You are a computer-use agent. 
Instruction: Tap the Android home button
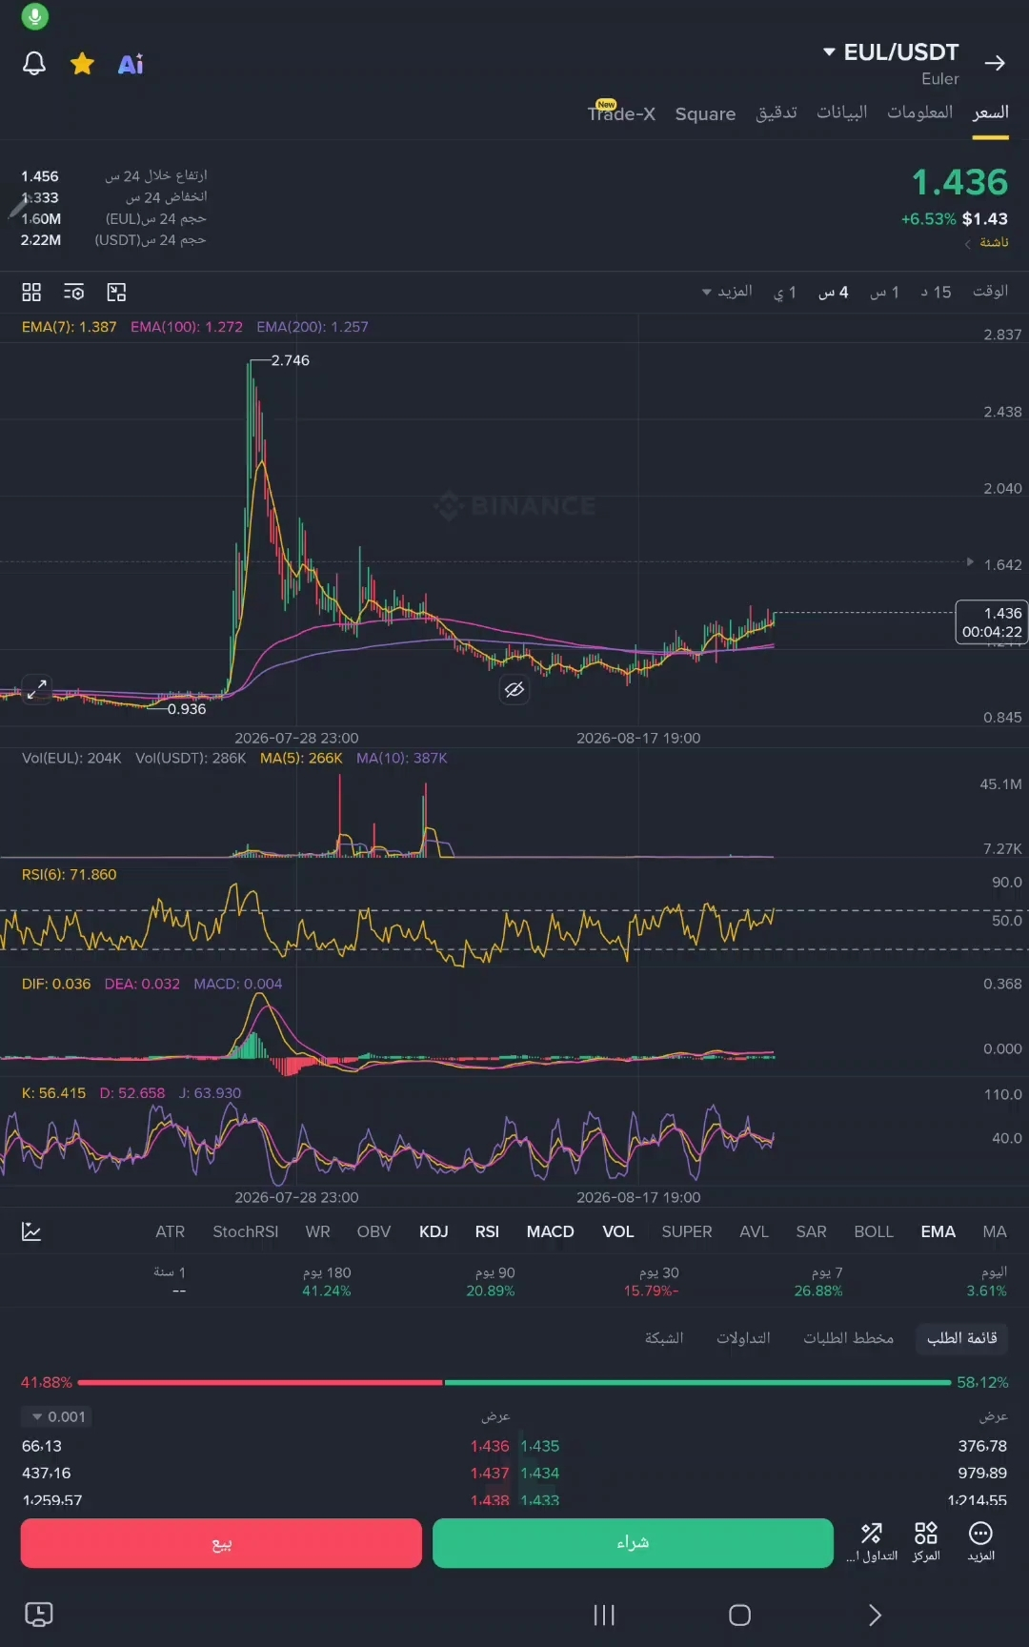739,1615
